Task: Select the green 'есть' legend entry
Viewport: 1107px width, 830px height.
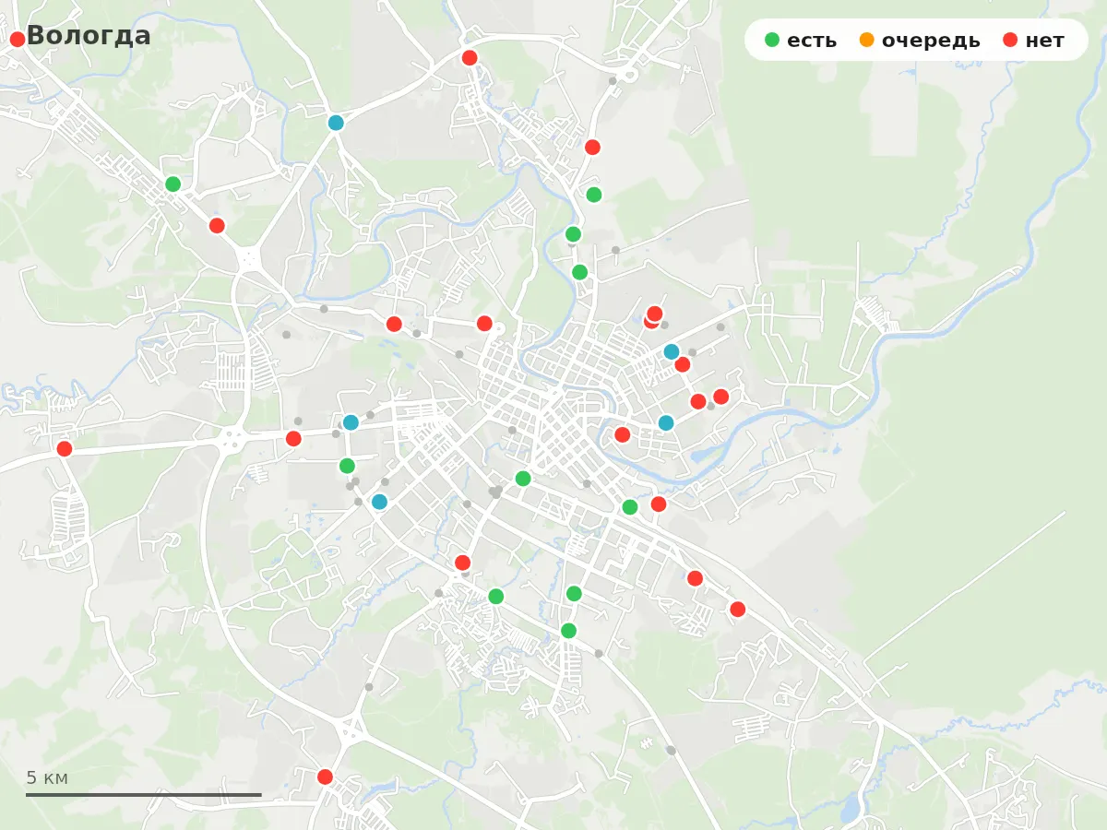Action: pyautogui.click(x=801, y=40)
